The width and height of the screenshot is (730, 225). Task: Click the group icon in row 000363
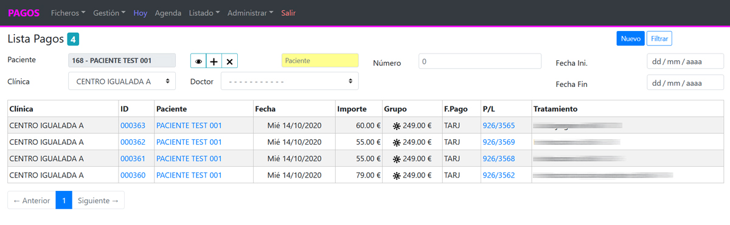pos(397,126)
